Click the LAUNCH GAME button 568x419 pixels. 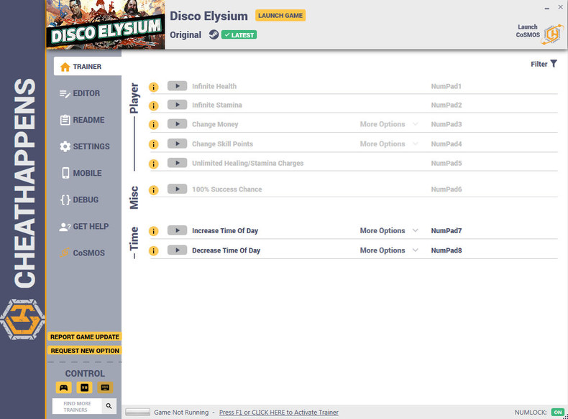[280, 16]
